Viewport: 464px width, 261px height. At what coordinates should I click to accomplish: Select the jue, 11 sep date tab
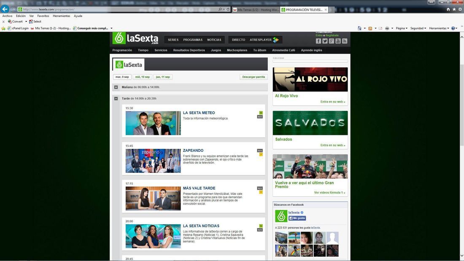(x=163, y=77)
